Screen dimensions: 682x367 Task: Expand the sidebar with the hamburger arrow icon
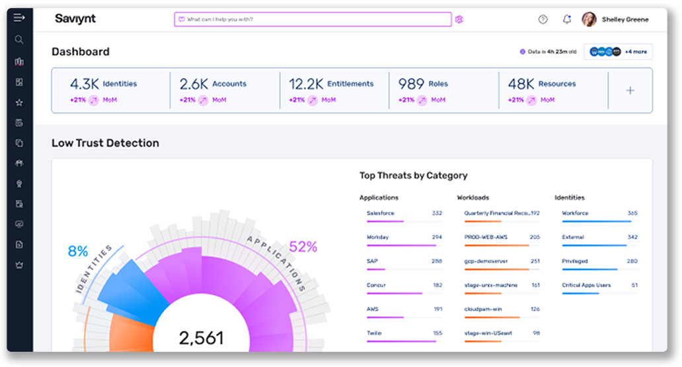(19, 17)
